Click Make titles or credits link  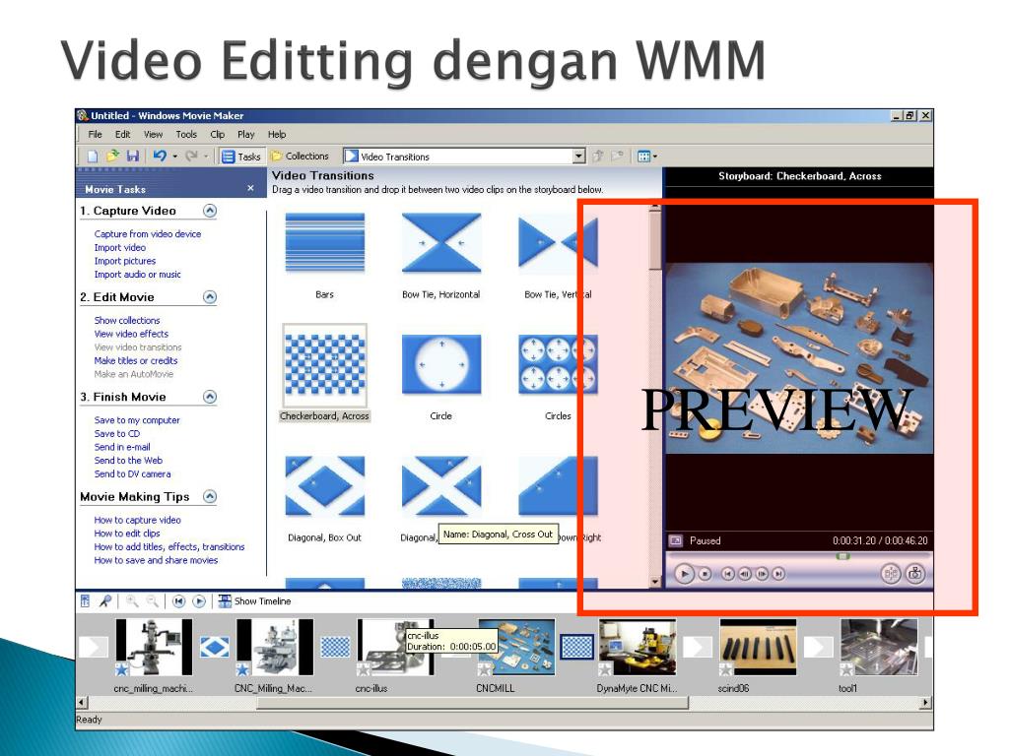pos(136,360)
